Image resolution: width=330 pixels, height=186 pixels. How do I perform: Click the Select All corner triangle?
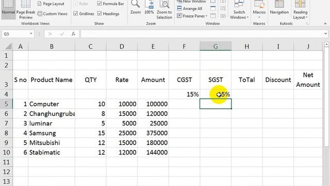pyautogui.click(x=8, y=46)
